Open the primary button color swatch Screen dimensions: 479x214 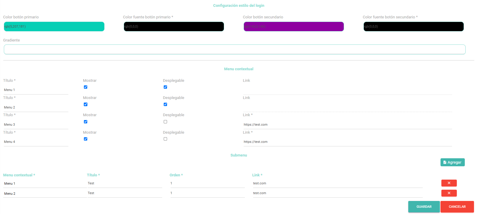click(x=54, y=27)
